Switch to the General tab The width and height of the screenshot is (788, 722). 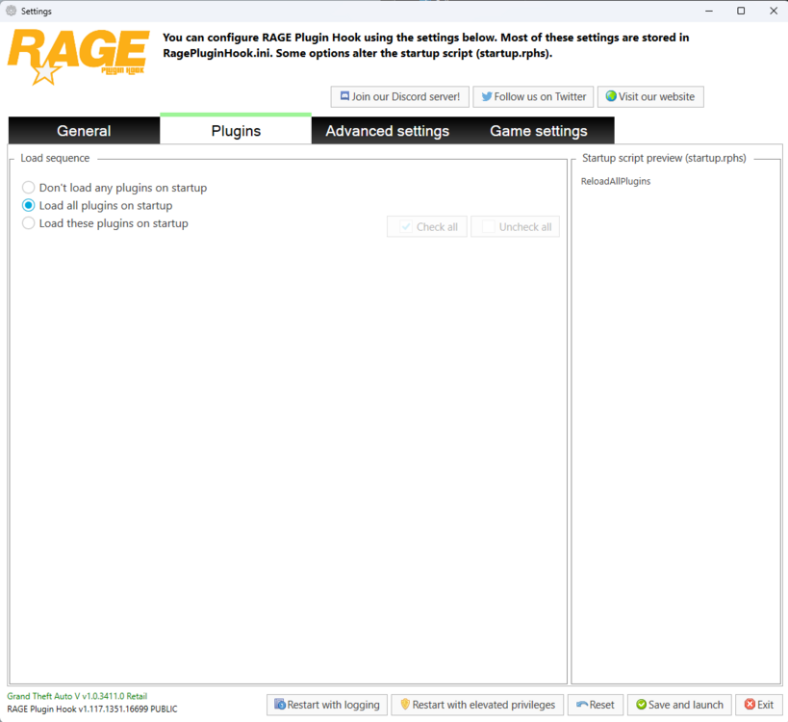[84, 130]
